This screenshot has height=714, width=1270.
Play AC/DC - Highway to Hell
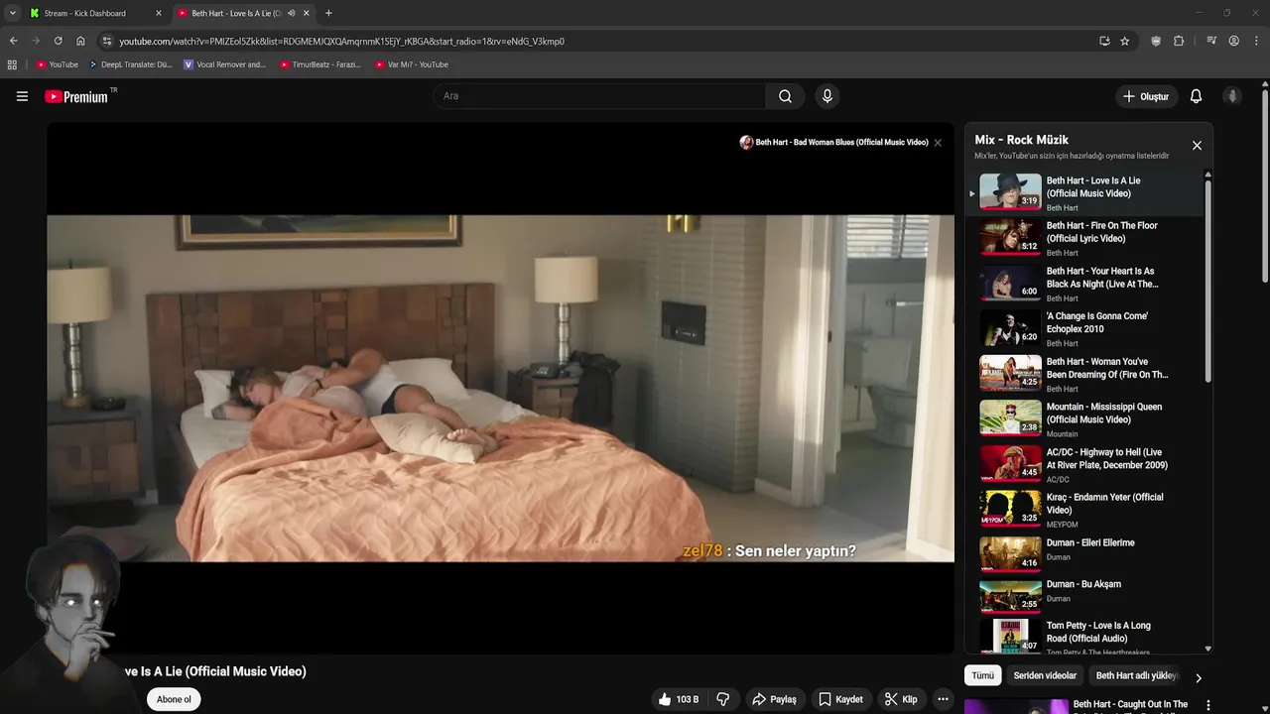1107,458
